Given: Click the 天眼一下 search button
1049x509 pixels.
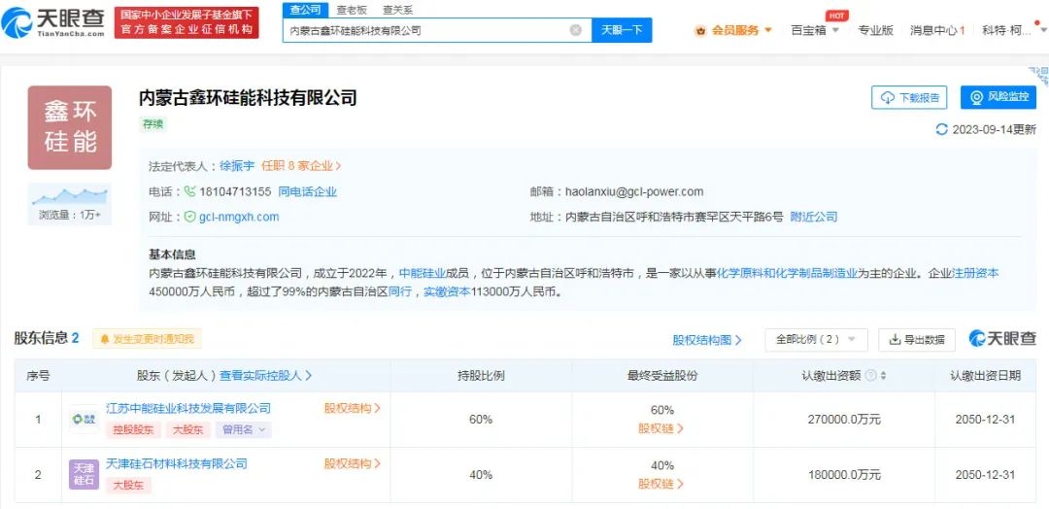Looking at the screenshot, I should point(622,30).
